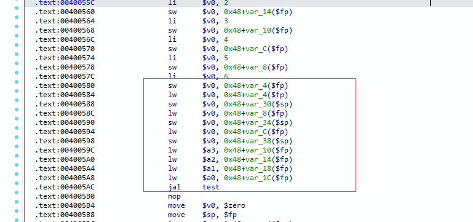Follow the 'test' function call target
473x222 pixels.
pos(211,188)
